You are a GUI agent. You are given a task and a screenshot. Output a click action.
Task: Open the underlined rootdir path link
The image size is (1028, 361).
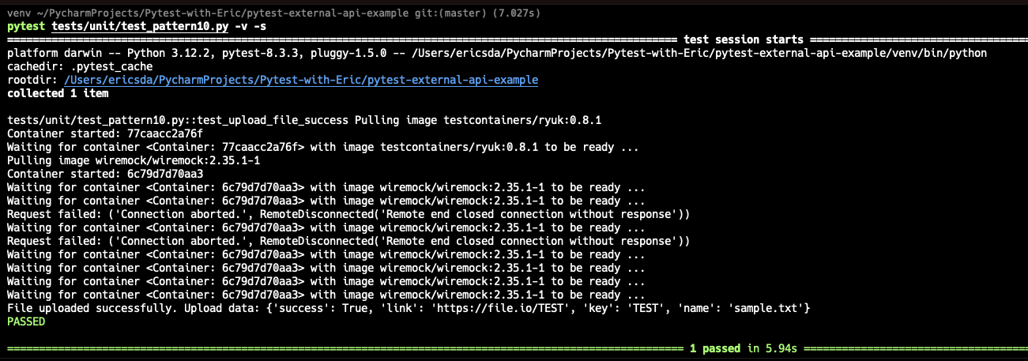301,81
